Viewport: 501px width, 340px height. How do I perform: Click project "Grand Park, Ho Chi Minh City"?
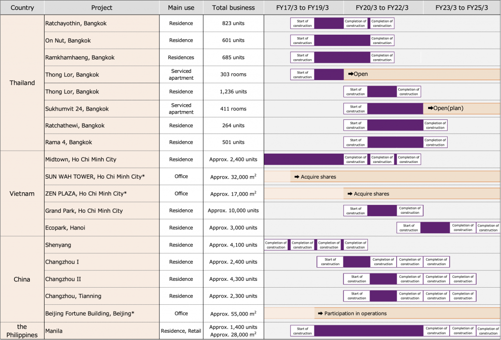point(84,211)
